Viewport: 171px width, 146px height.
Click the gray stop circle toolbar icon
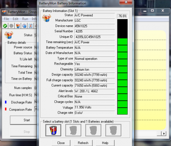tap(11, 26)
